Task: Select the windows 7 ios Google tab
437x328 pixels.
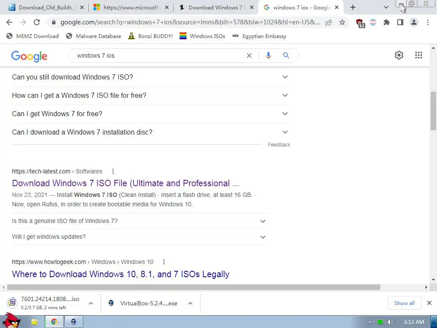Action: (301, 8)
